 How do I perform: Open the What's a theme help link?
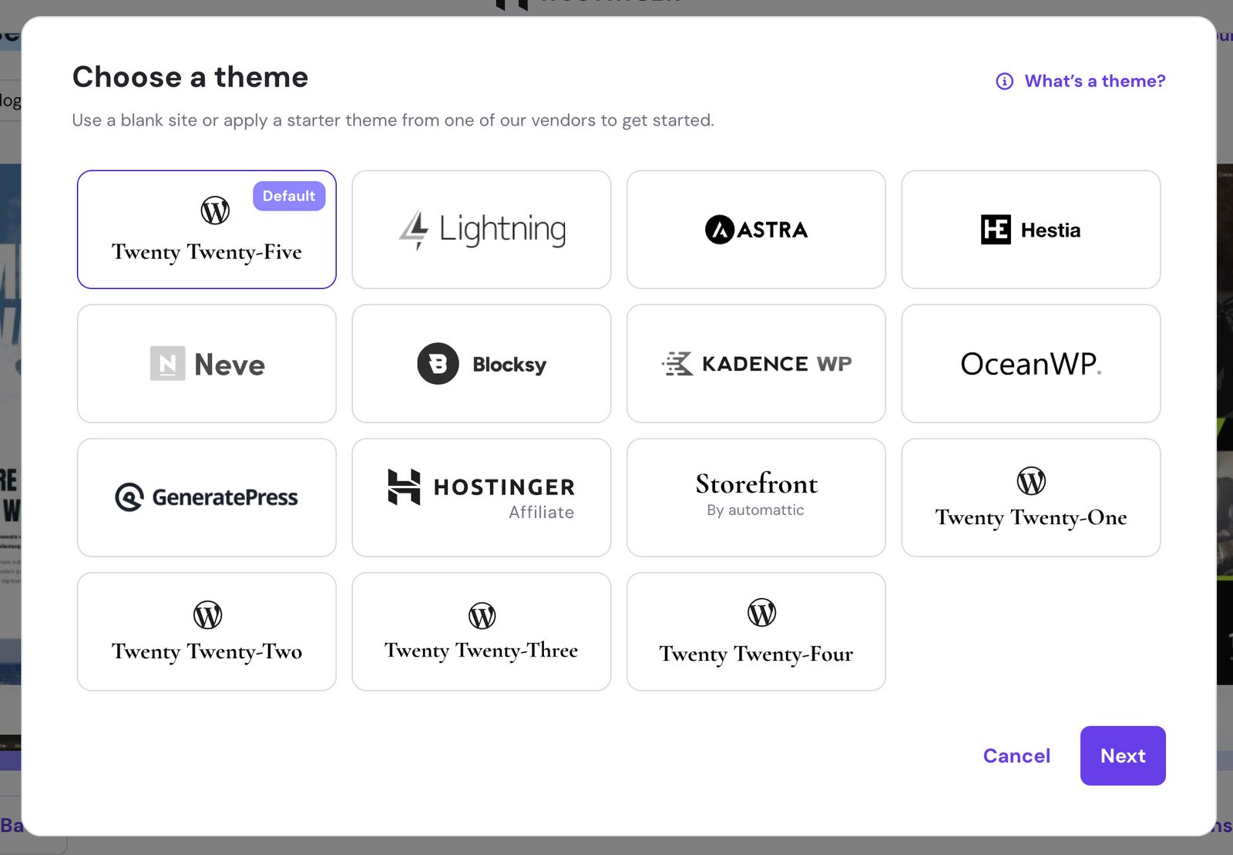1094,80
